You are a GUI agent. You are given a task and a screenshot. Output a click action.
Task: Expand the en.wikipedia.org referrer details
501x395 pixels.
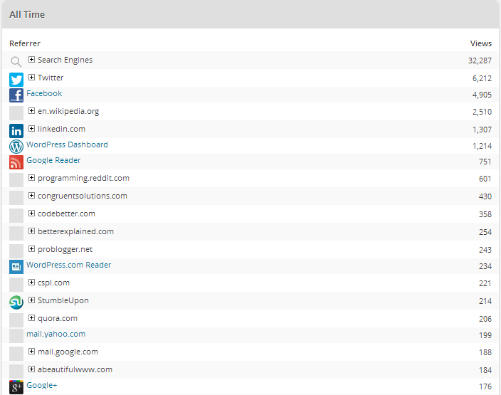(31, 110)
